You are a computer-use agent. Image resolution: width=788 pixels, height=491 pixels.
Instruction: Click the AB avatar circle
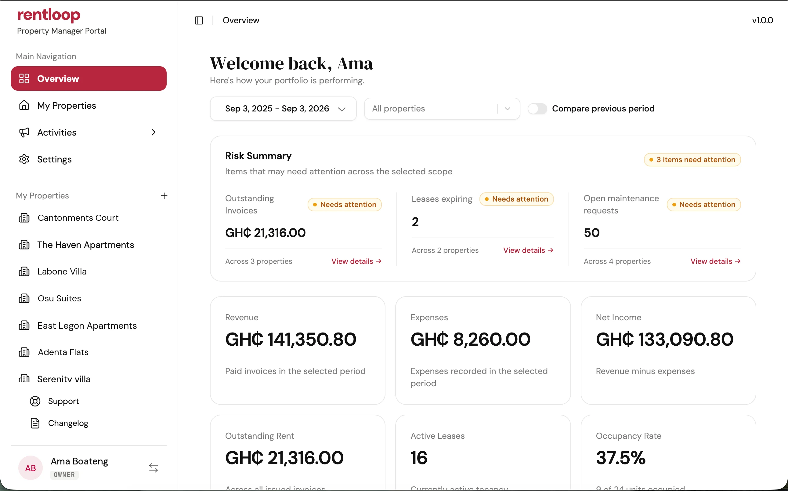31,468
